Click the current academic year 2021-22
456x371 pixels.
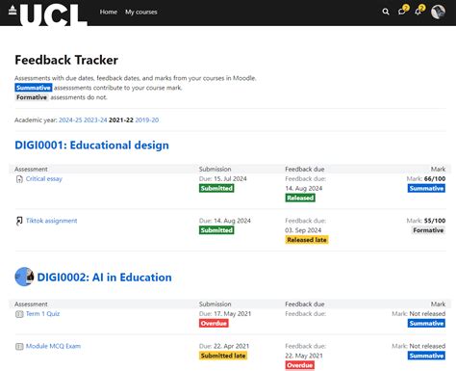(x=121, y=119)
